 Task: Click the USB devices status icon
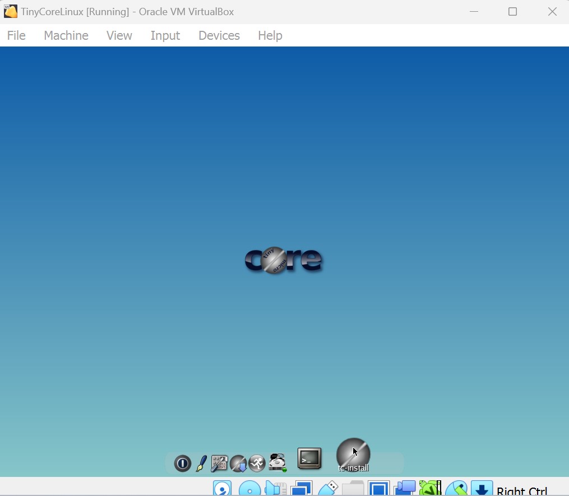(328, 488)
